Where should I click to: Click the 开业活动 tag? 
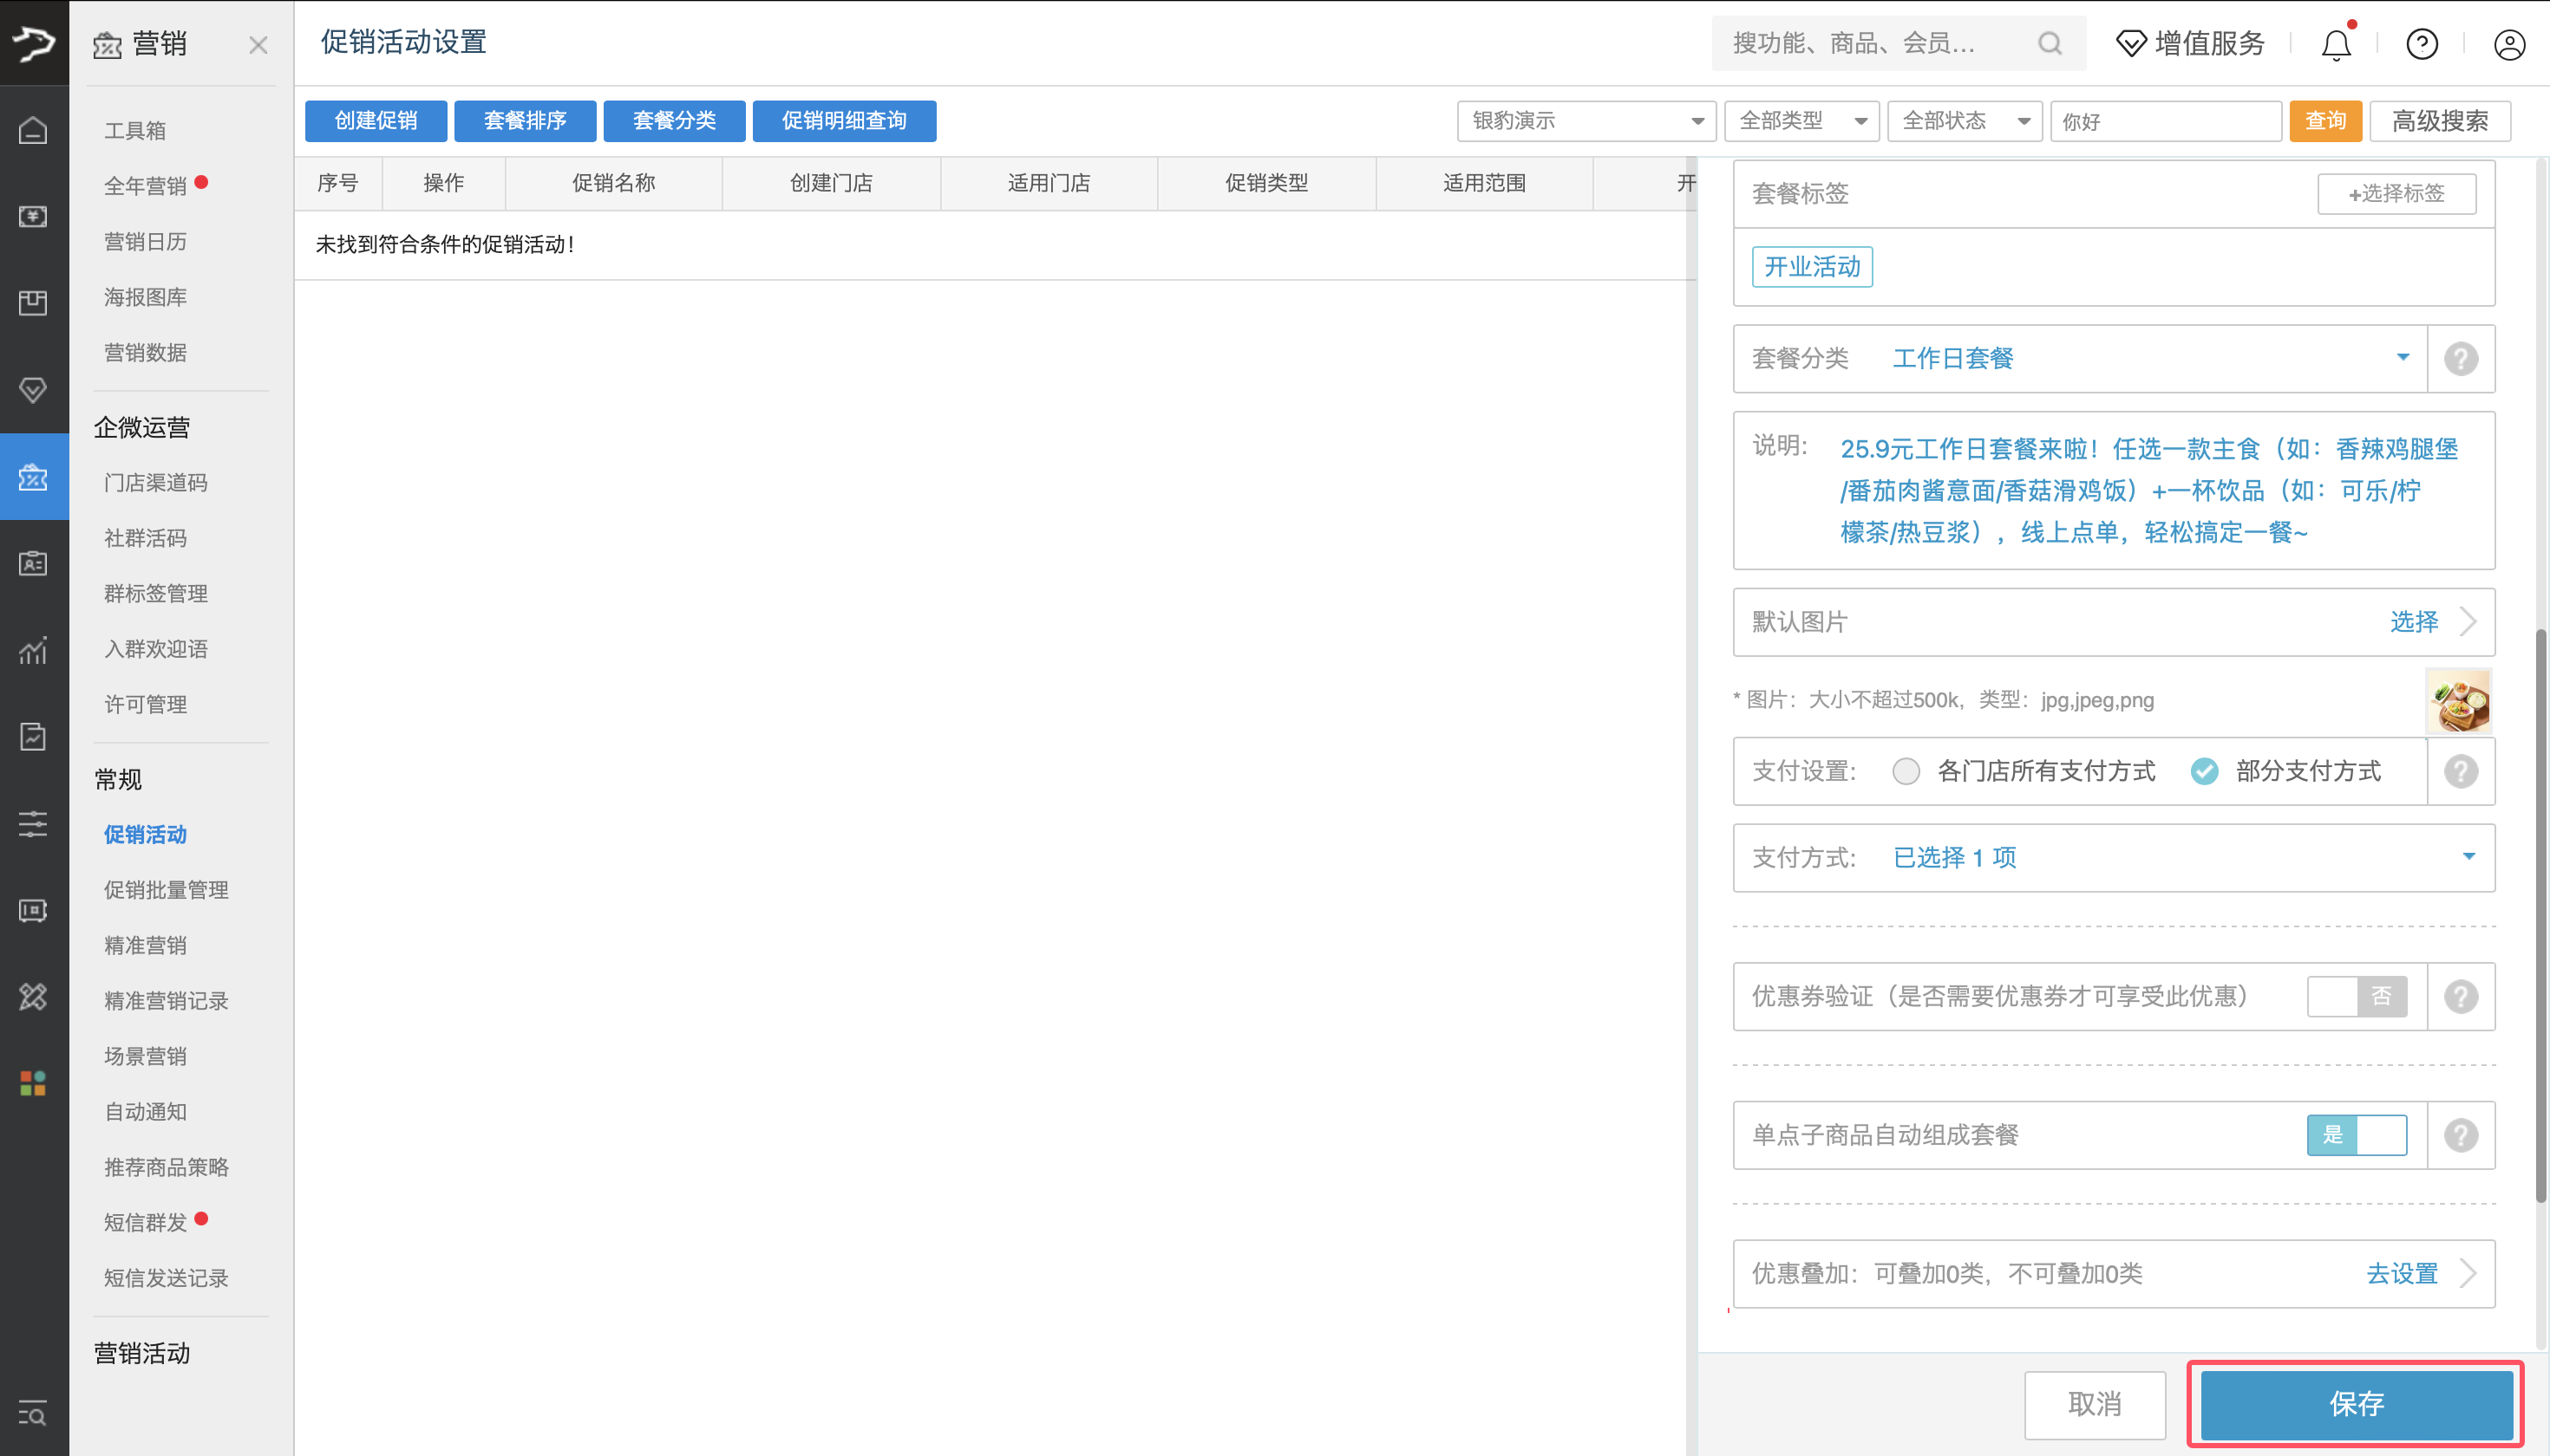click(x=1813, y=267)
